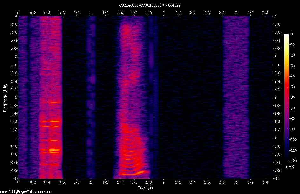This screenshot has width=300, height=194.
Task: Click "0·6" on the right frequency axis
Action: (x=277, y=154)
